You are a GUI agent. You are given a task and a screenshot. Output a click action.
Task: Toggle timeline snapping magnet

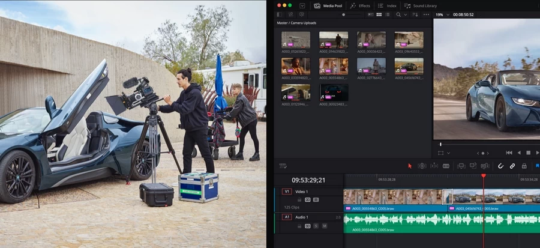(501, 166)
